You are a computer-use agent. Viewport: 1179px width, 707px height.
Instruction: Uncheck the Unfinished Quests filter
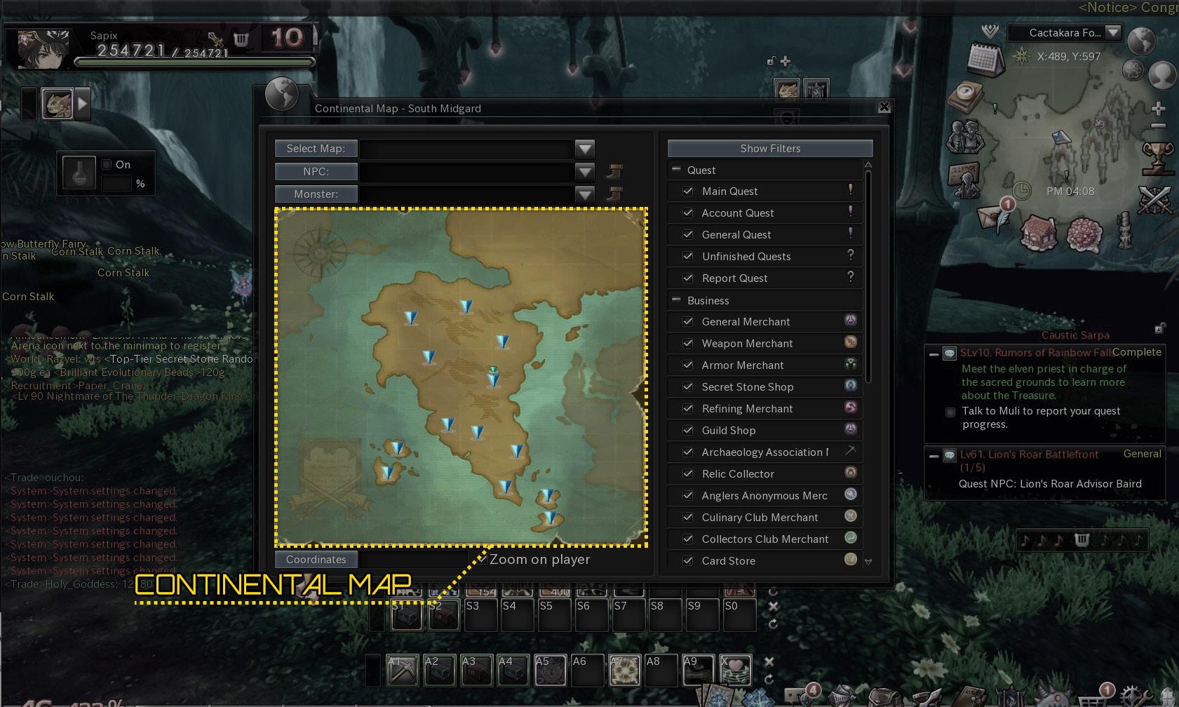[688, 256]
